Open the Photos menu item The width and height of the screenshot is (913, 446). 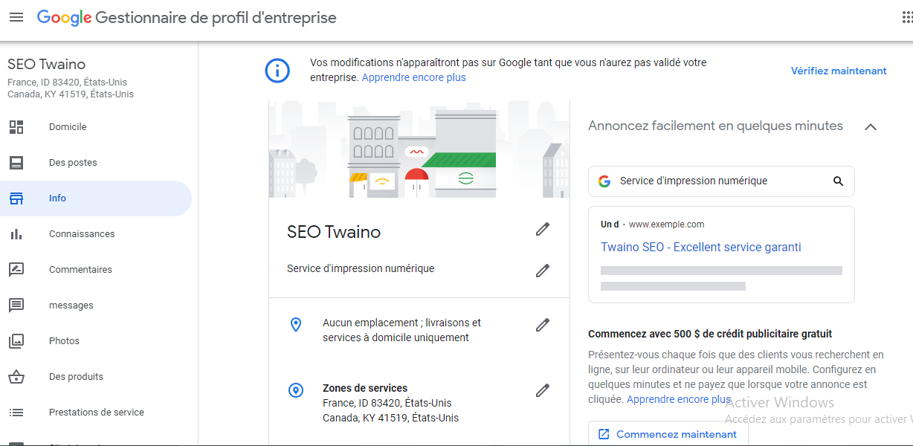pyautogui.click(x=96, y=341)
